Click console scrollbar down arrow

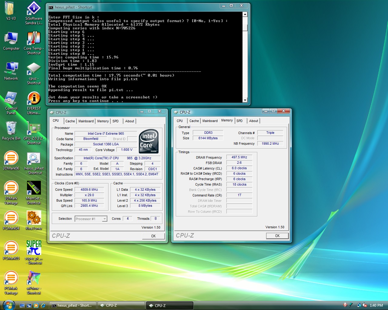pos(245,100)
